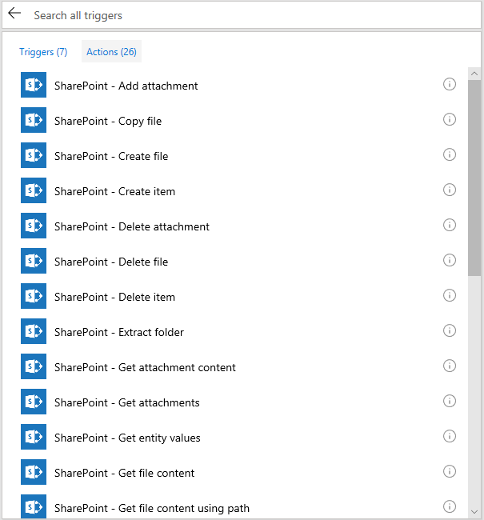The height and width of the screenshot is (520, 484).
Task: Show info for SharePoint - Extract folder
Action: pyautogui.click(x=450, y=330)
